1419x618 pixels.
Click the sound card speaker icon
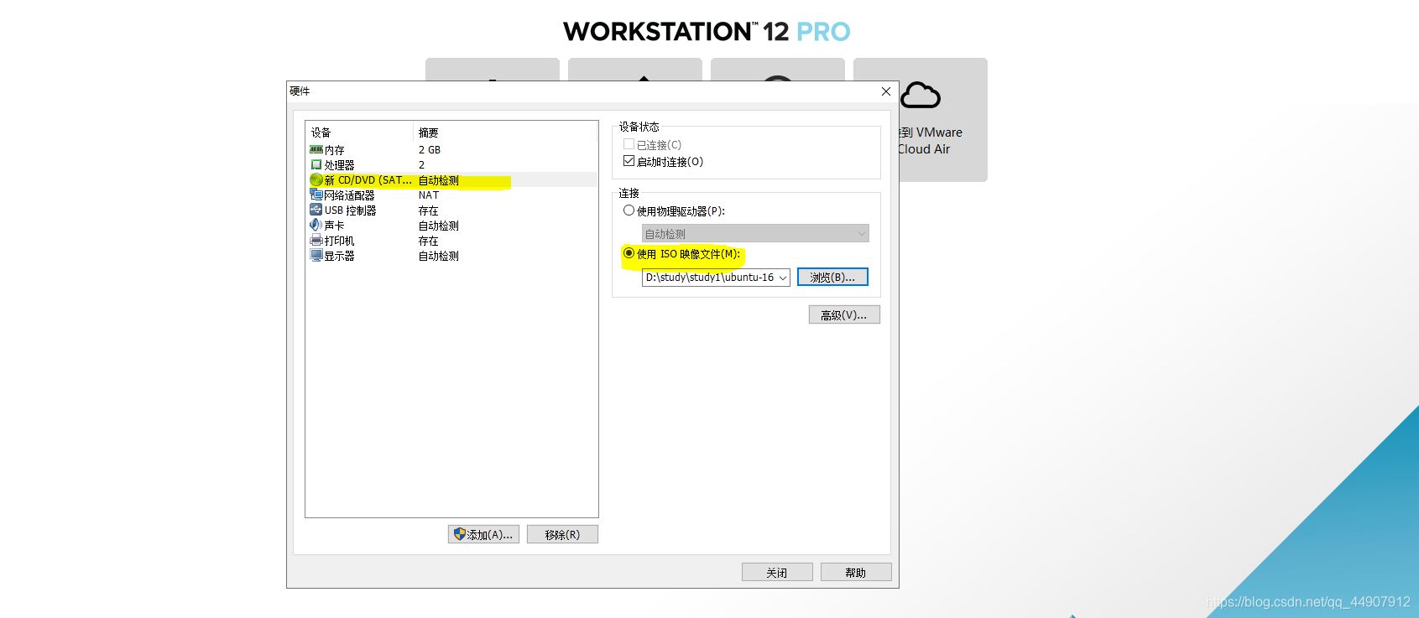[316, 226]
